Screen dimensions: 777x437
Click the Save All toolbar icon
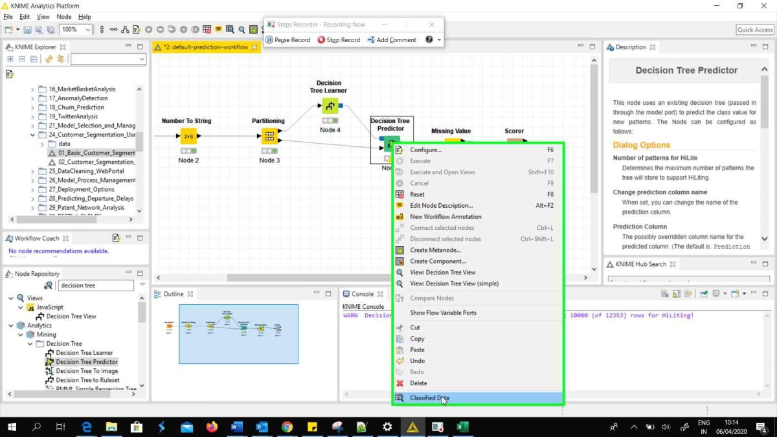point(51,30)
